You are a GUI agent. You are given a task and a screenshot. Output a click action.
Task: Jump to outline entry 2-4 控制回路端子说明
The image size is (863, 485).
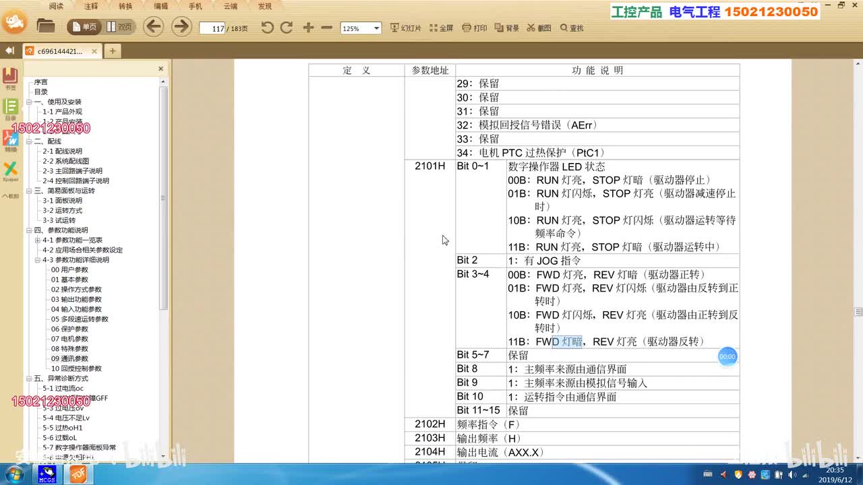76,181
